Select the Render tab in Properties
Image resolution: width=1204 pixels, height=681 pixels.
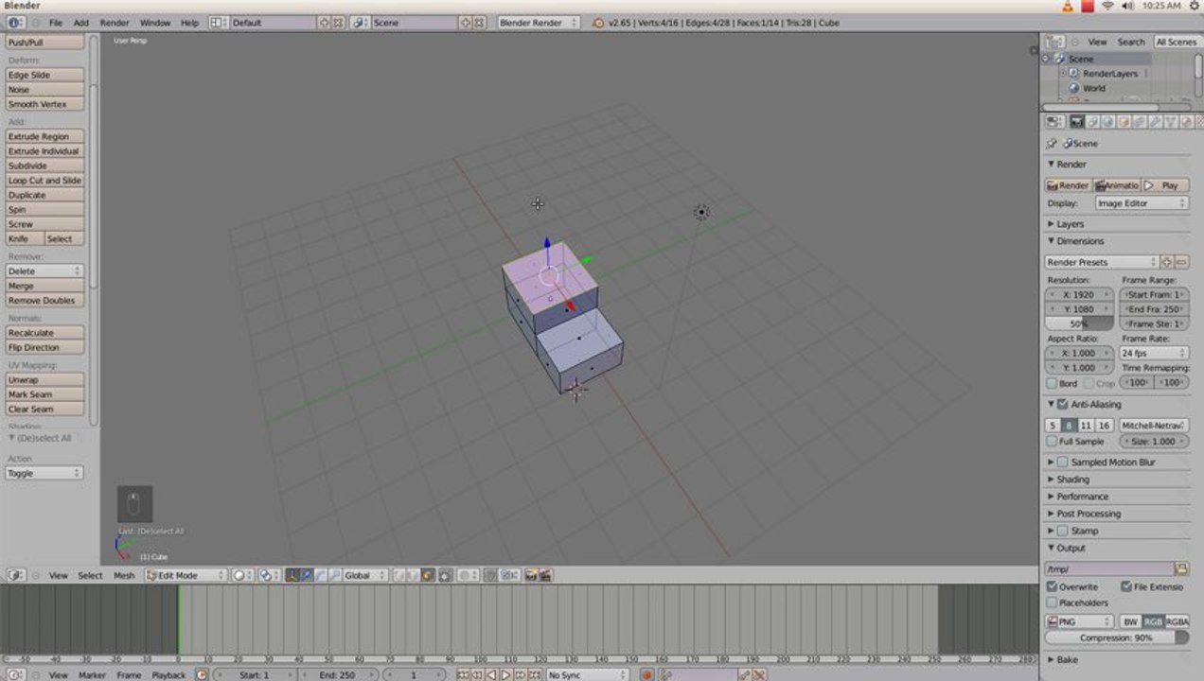[x=1077, y=122]
